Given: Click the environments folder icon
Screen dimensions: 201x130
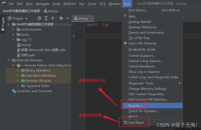Looking at the screenshot, I should (x=18, y=29).
